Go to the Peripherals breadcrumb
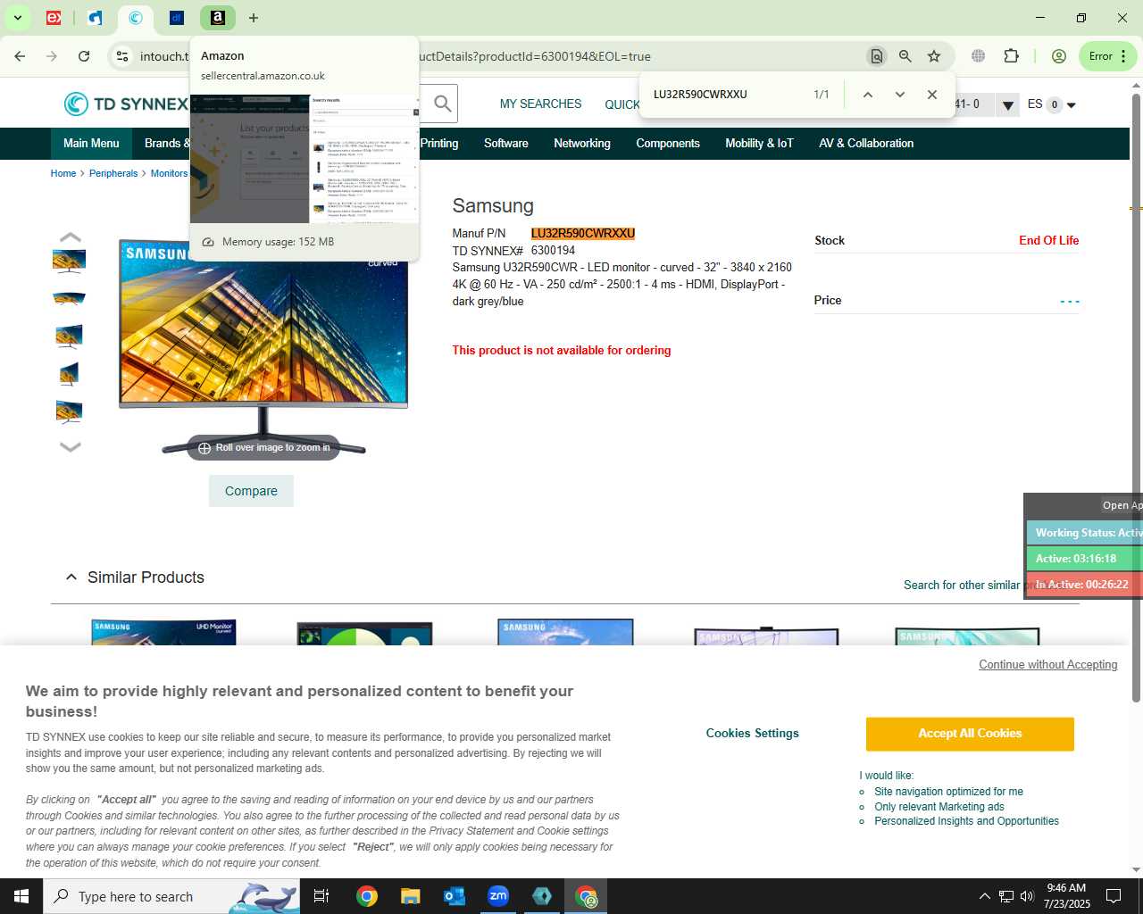This screenshot has height=914, width=1143. (113, 173)
